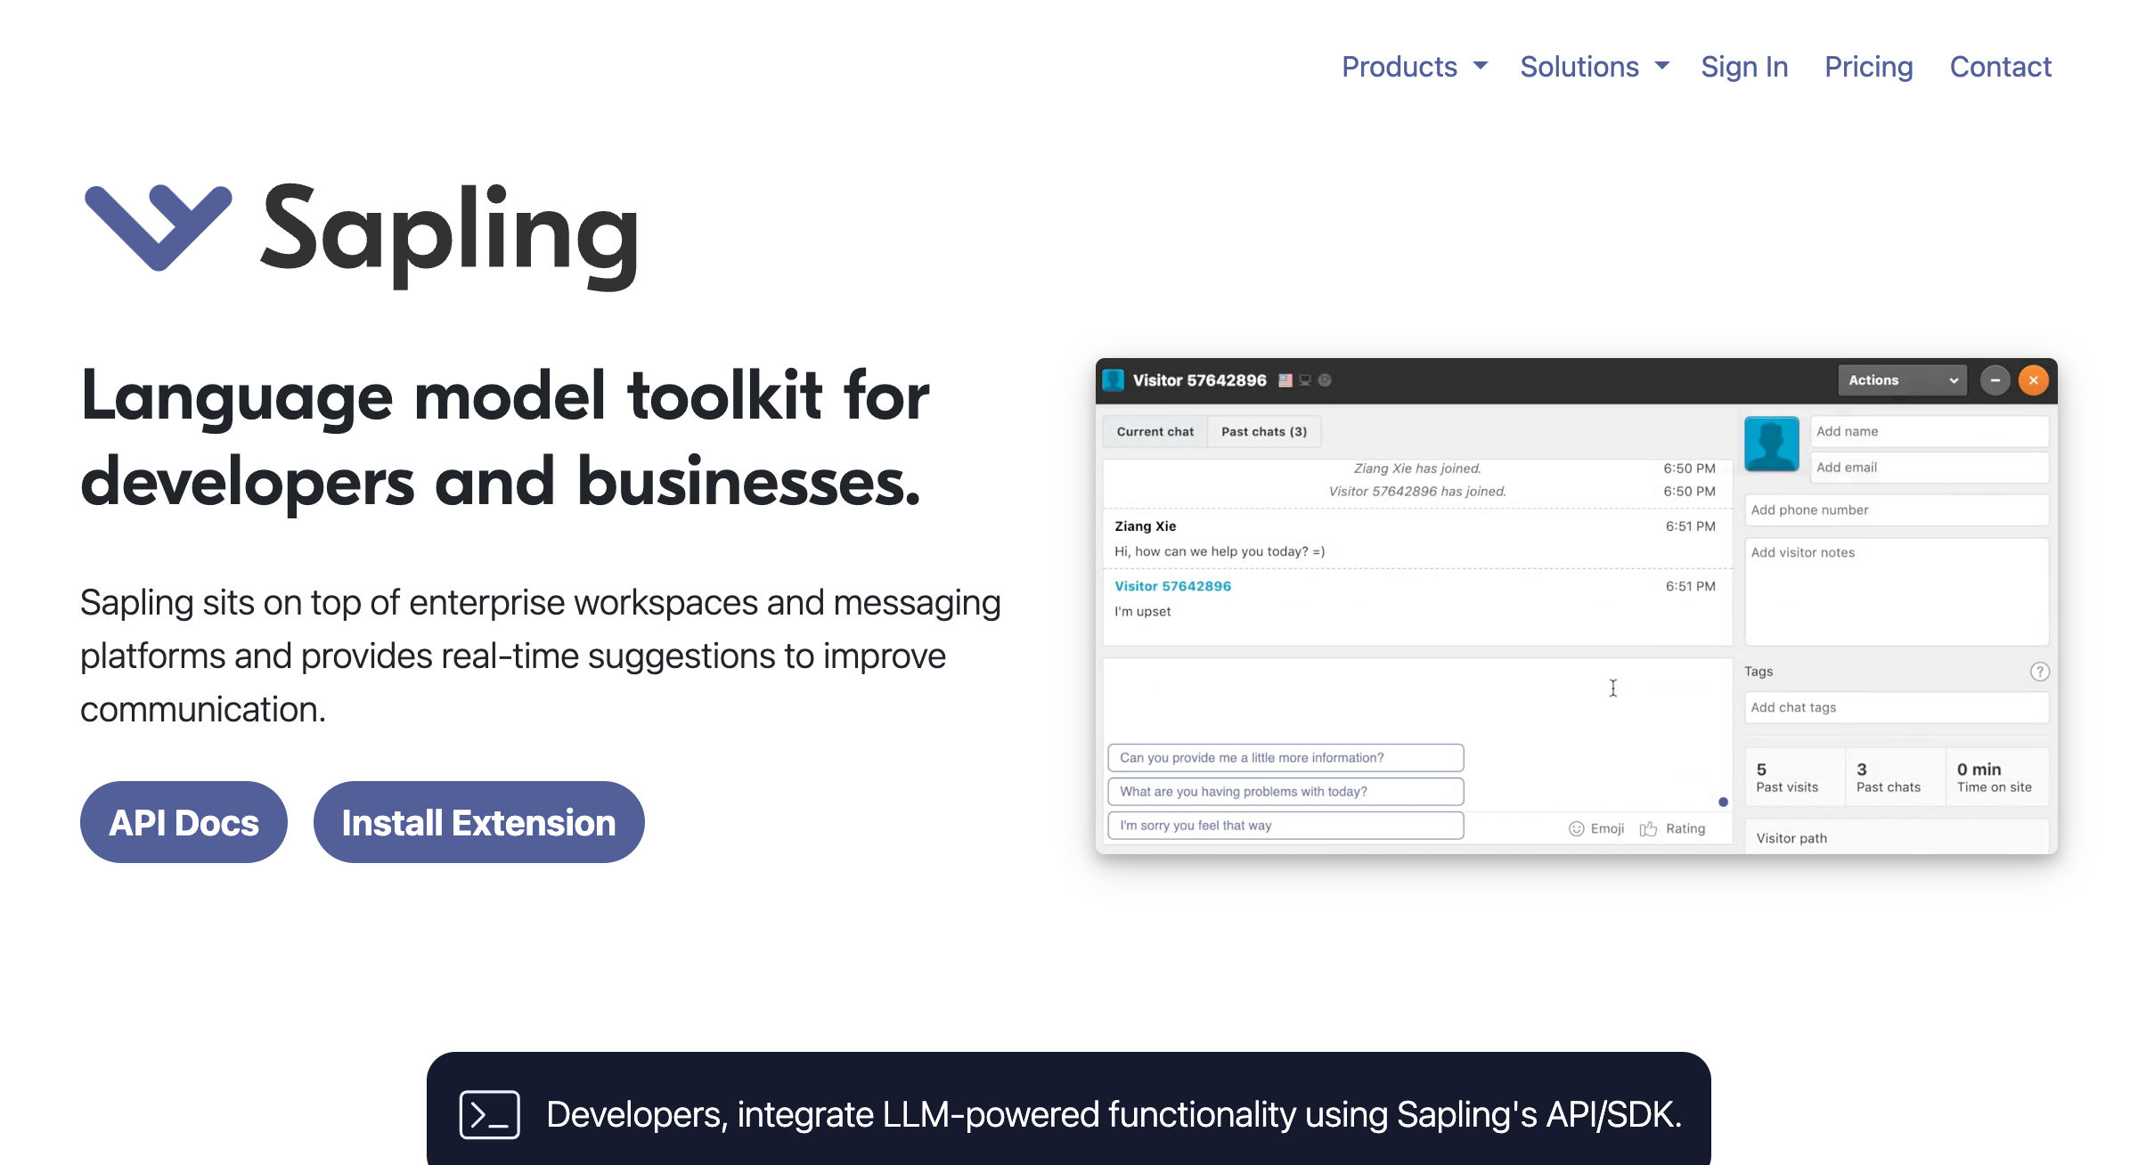Click the visitor avatar placeholder image
The image size is (2138, 1165).
pyautogui.click(x=1771, y=443)
